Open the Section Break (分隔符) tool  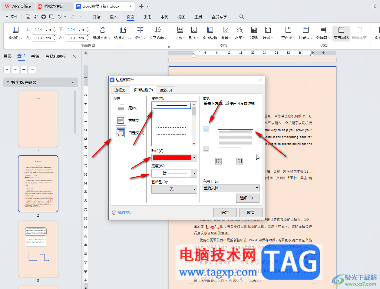323,33
